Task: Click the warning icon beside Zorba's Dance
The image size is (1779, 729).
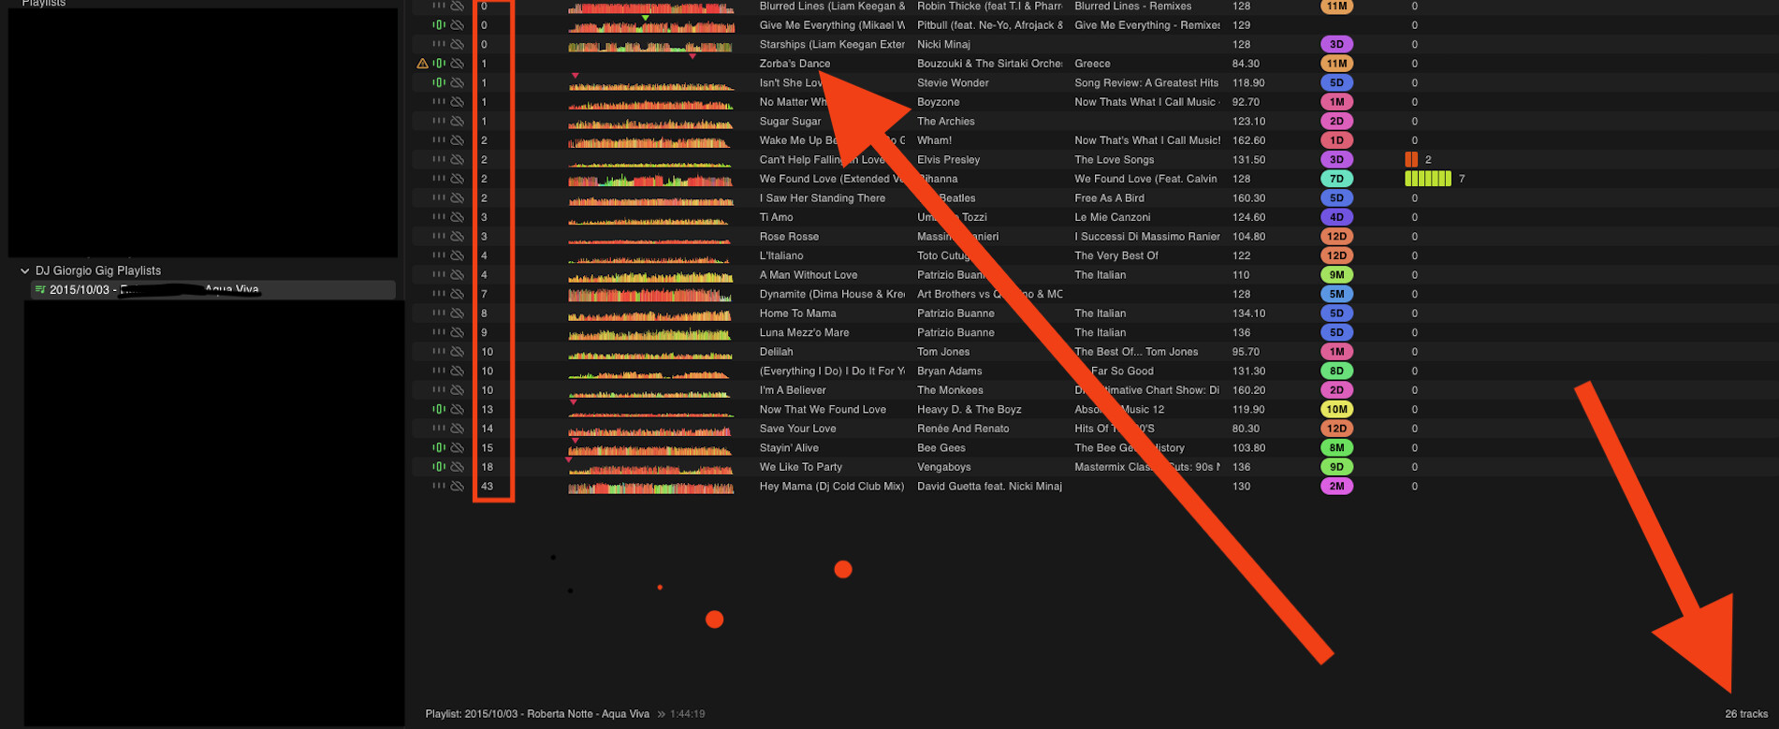Action: click(x=422, y=64)
